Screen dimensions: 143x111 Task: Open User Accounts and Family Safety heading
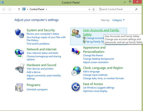tap(101, 32)
